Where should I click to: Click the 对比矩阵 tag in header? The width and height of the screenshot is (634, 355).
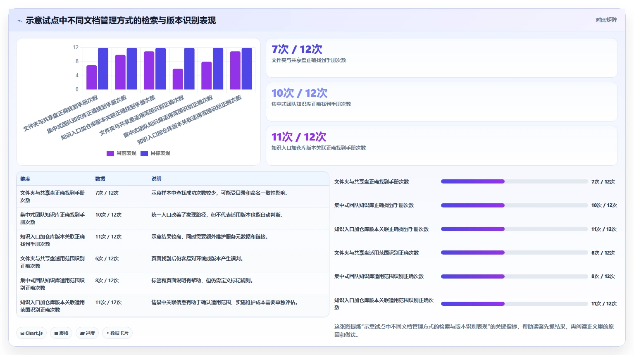pyautogui.click(x=606, y=20)
